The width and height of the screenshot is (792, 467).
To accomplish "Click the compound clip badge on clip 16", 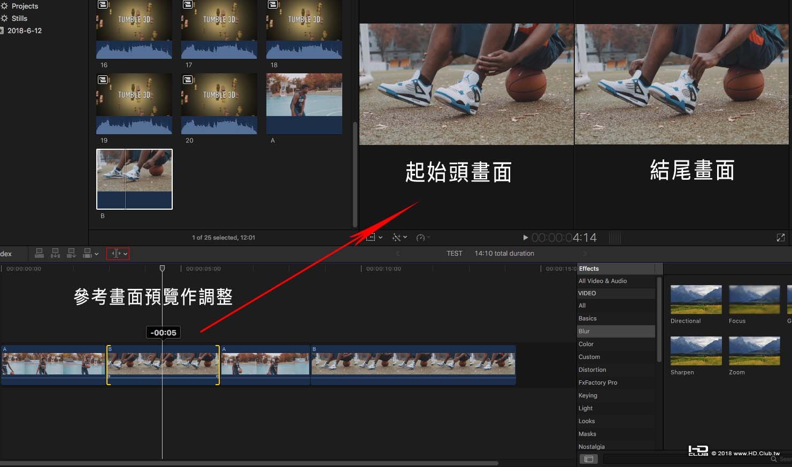I will coord(103,4).
